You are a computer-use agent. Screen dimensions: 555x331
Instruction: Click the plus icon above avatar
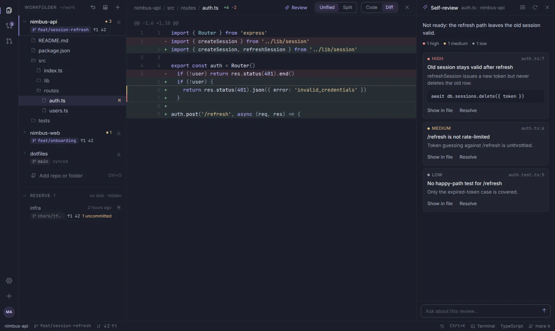click(9, 296)
